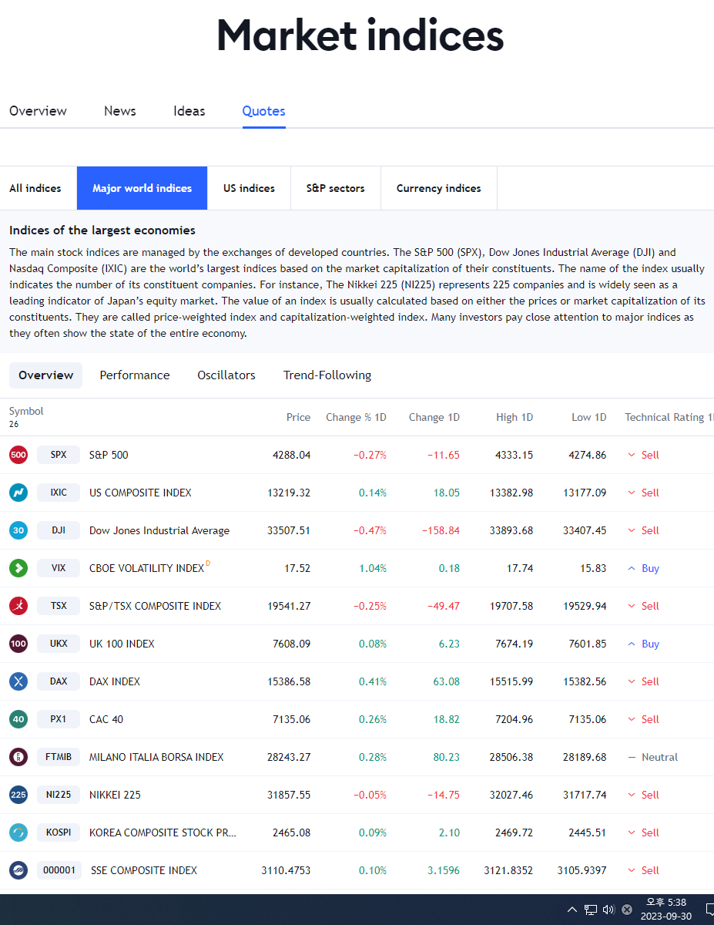Image resolution: width=714 pixels, height=925 pixels.
Task: Click the DAX blue logo icon
Action: (18, 681)
